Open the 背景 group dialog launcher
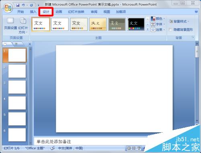 coord(193,37)
